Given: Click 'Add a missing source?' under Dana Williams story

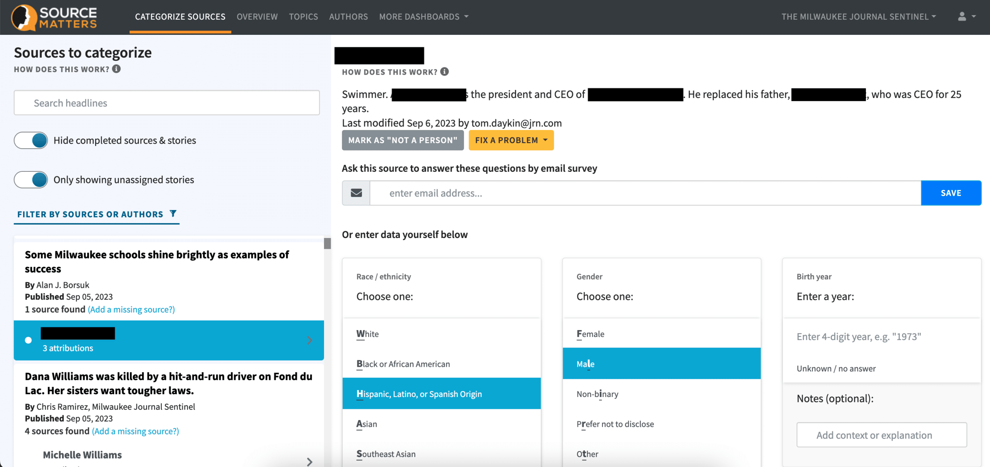Looking at the screenshot, I should pos(135,431).
